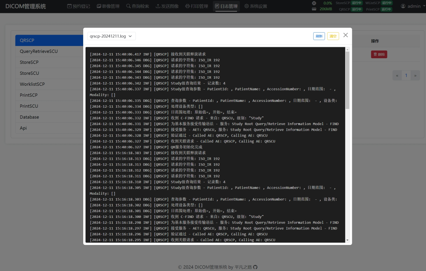
Task: Open the qrscp-20241211.log file dropdown
Action: point(111,36)
